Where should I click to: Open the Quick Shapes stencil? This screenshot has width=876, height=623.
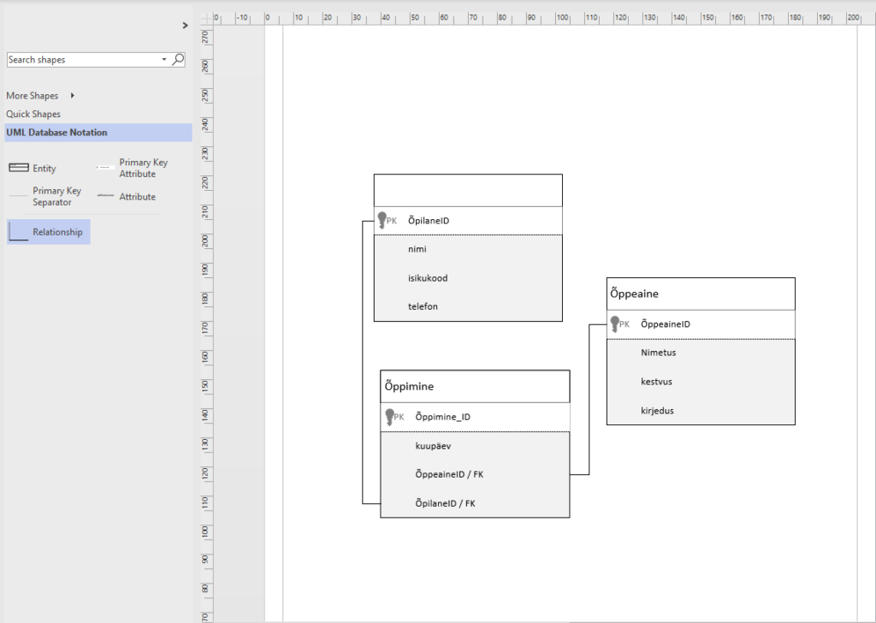point(33,114)
